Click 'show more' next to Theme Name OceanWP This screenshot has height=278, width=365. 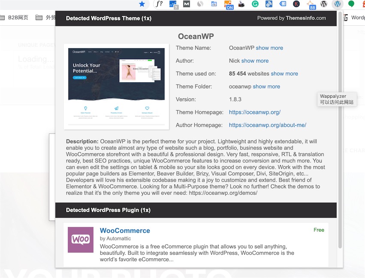click(x=269, y=48)
